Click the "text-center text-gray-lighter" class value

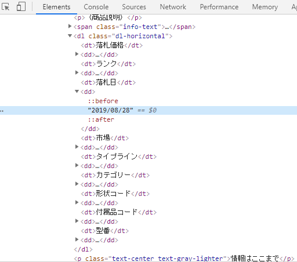tap(168, 259)
